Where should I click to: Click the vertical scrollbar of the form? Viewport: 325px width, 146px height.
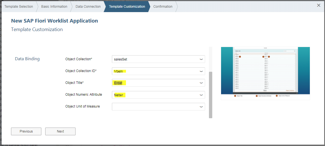tap(211, 95)
